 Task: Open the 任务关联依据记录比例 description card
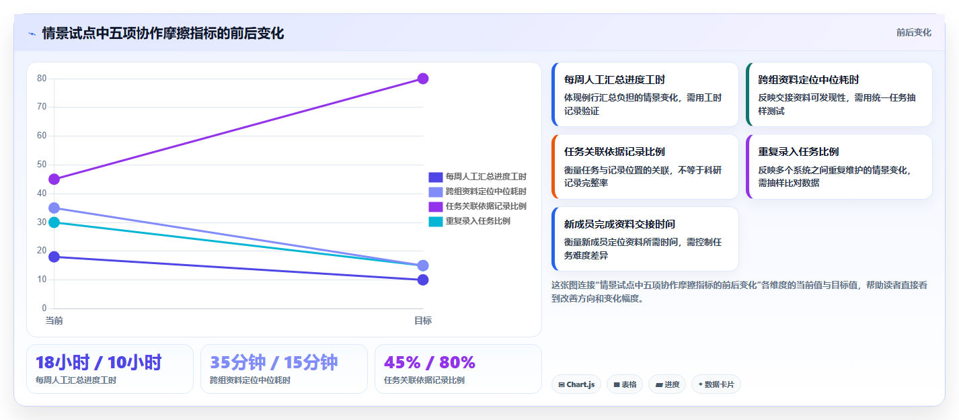pos(645,167)
